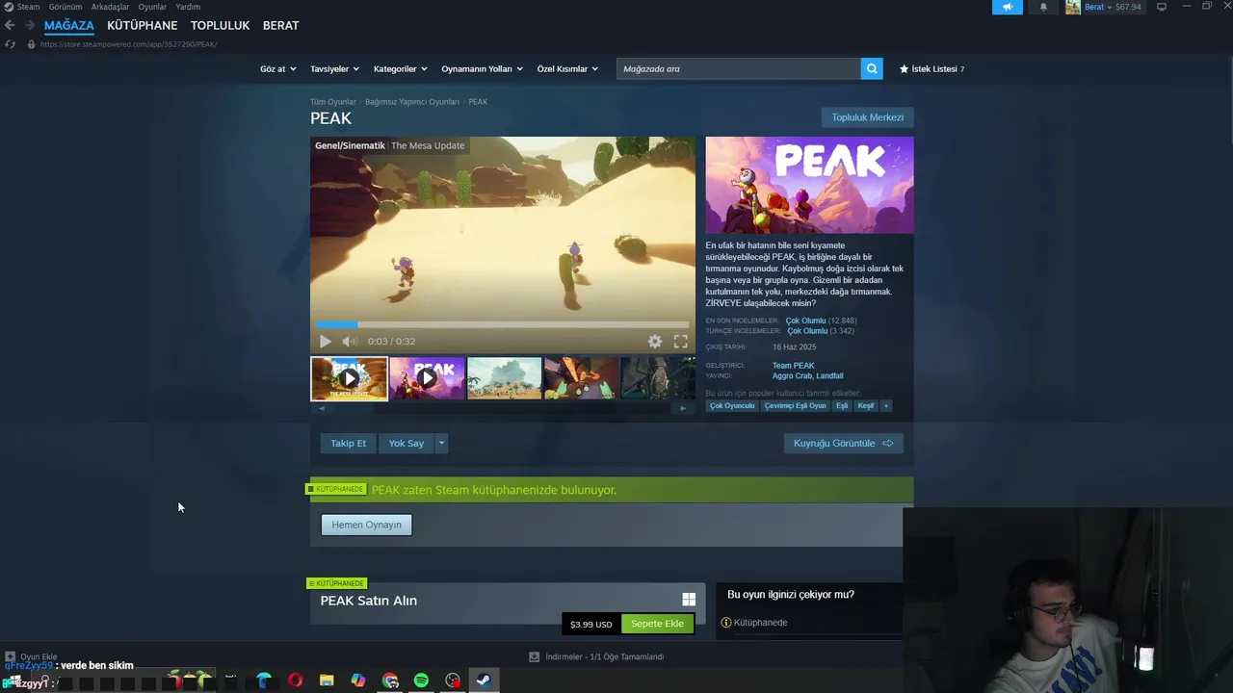The height and width of the screenshot is (693, 1233).
Task: Open the İstek Listesi wishlist
Action: click(931, 69)
